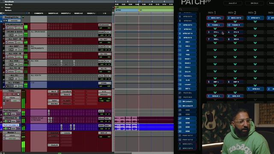Open the SSX Main insert on THRU track

54,104
